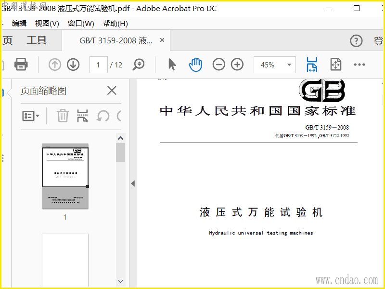Open the help question mark
The height and width of the screenshot is (289, 385).
(x=356, y=41)
